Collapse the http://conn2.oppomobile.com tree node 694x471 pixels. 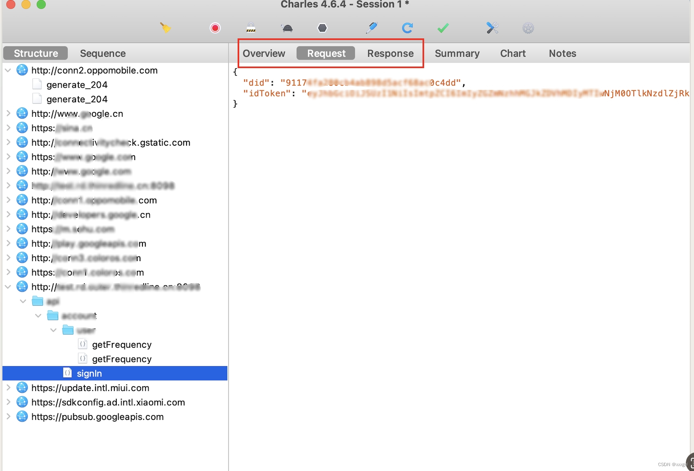click(8, 70)
